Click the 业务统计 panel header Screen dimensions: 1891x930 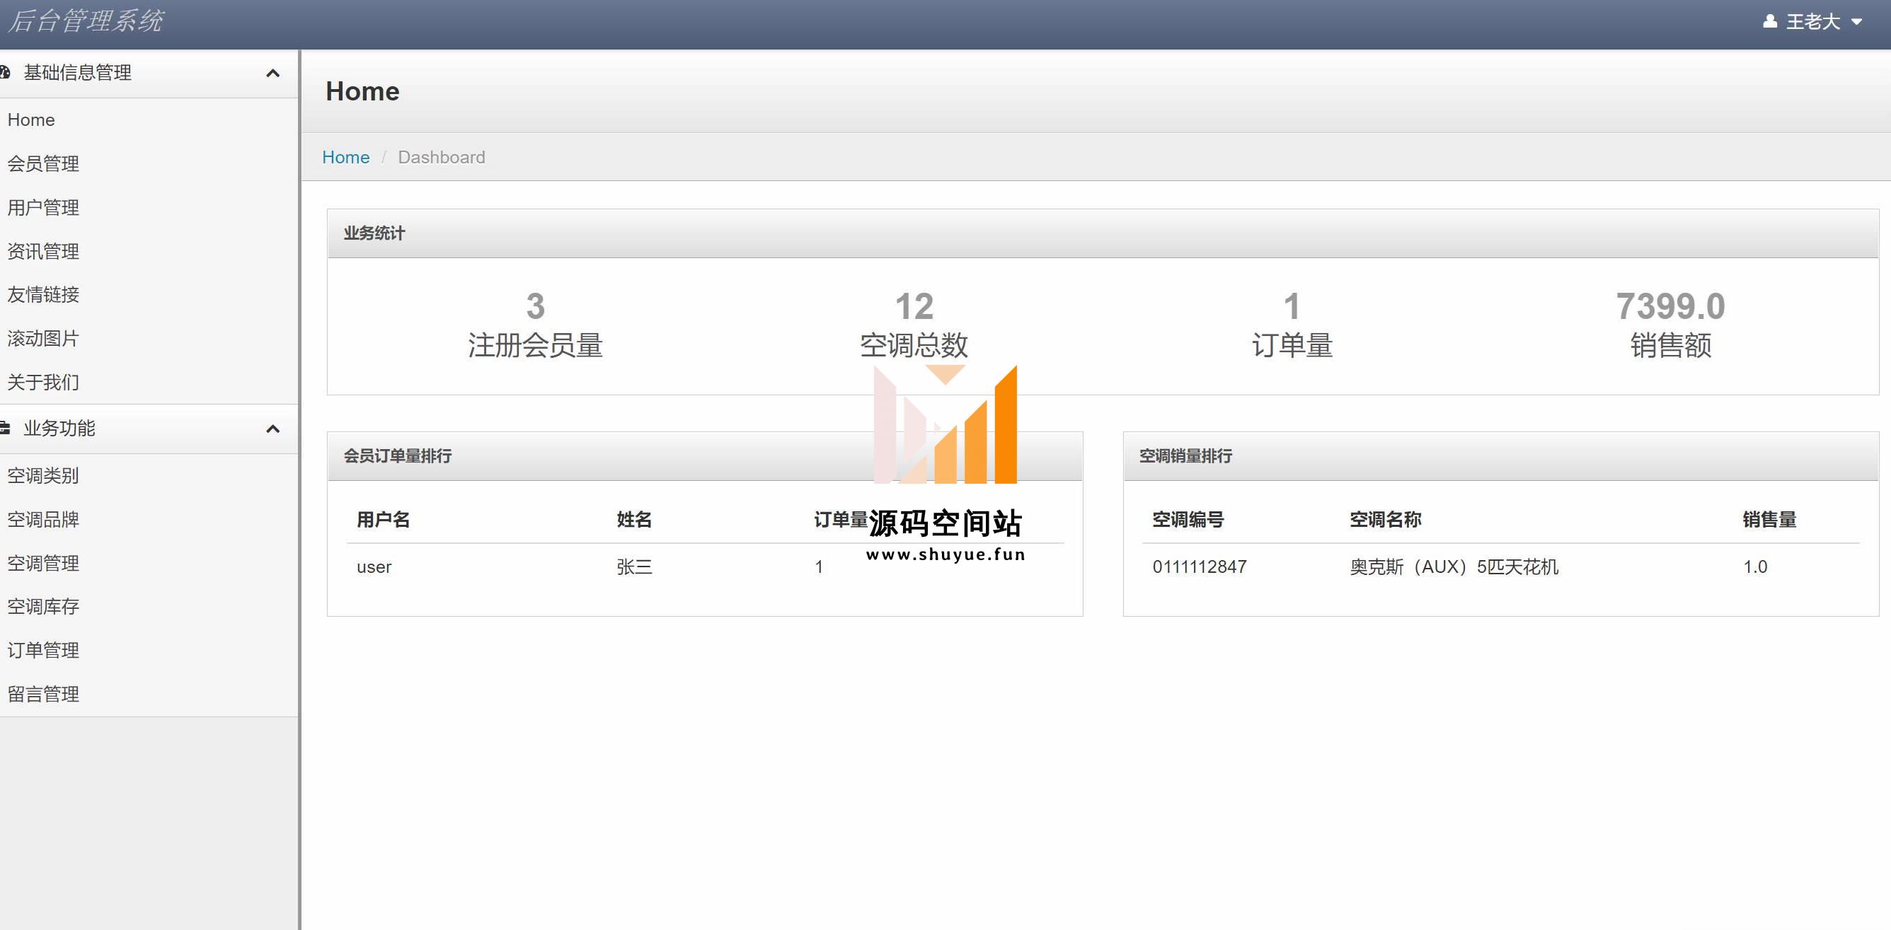pos(1103,233)
